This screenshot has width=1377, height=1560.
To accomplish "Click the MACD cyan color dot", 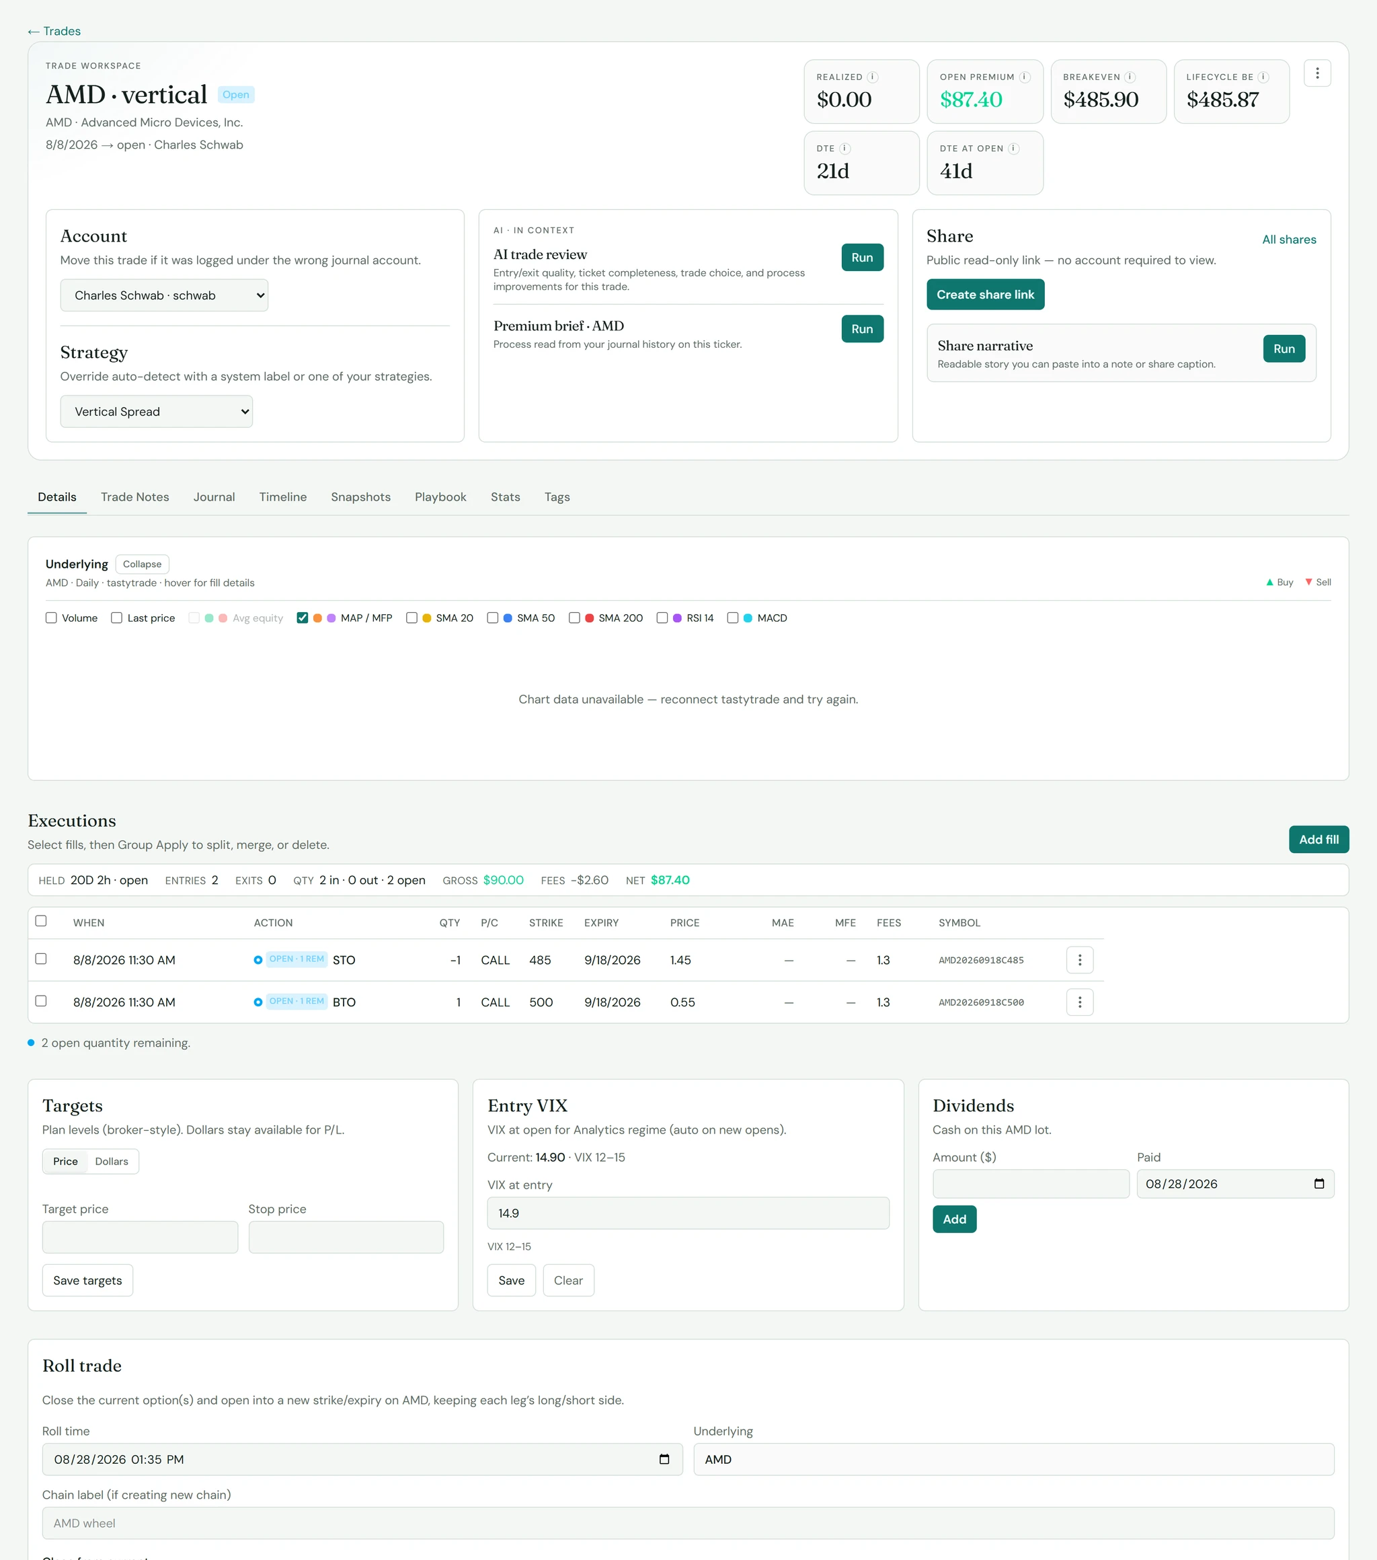I will pyautogui.click(x=748, y=618).
